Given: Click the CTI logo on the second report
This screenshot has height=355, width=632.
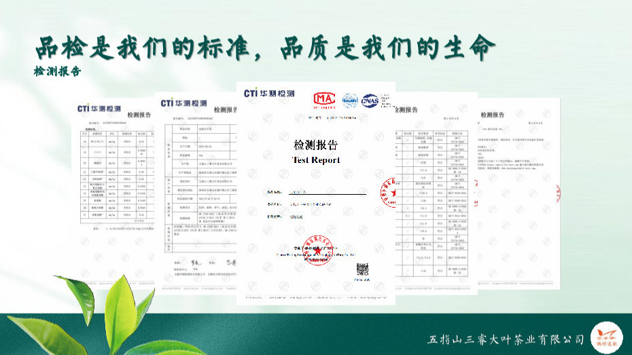Looking at the screenshot, I should click(x=183, y=103).
